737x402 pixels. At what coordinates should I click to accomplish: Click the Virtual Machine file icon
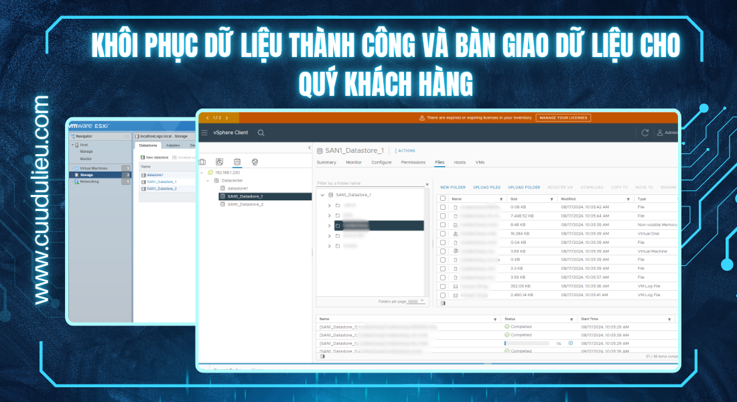point(456,251)
